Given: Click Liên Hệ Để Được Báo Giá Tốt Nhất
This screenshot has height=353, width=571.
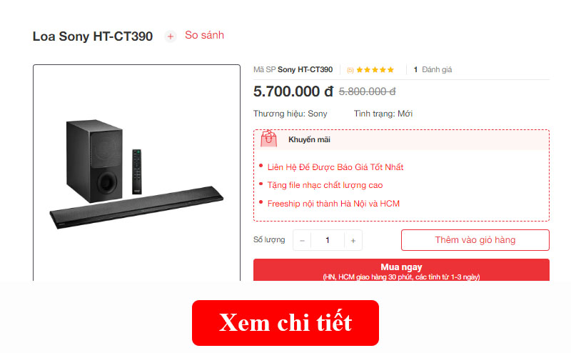Looking at the screenshot, I should tap(335, 167).
